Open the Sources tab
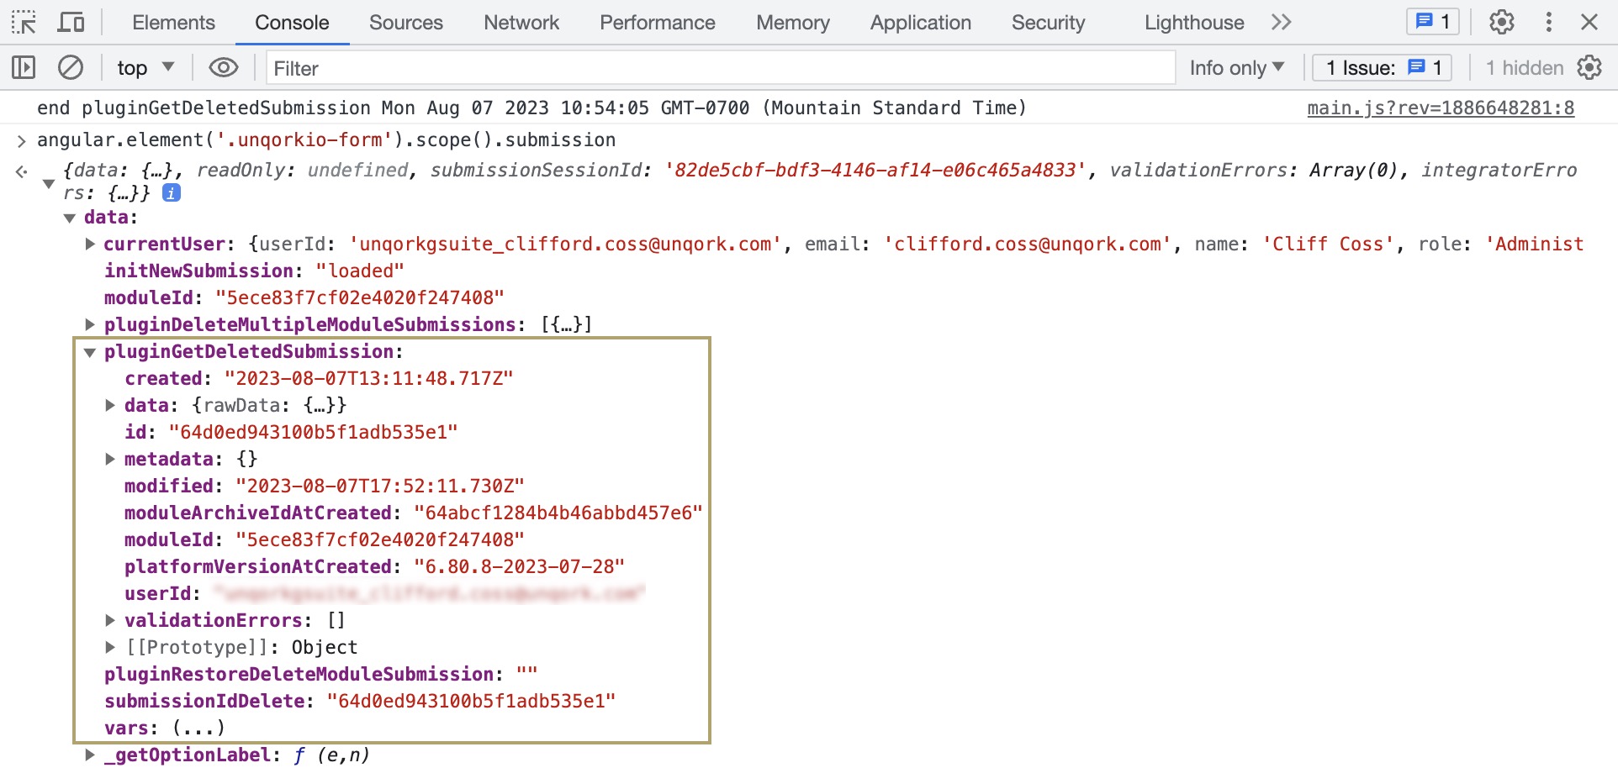 406,23
